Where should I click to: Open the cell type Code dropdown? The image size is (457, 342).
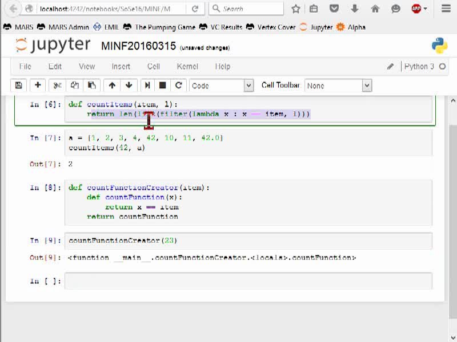(x=222, y=86)
